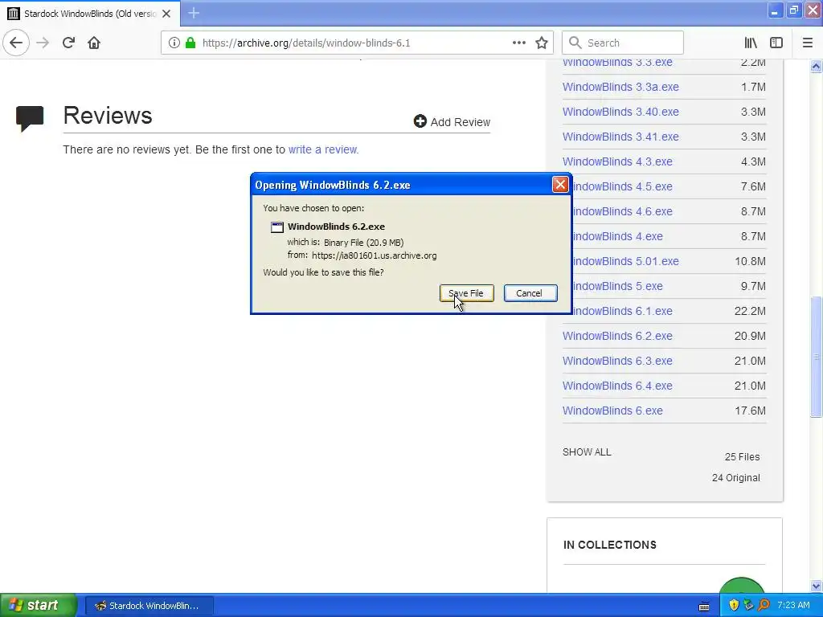
Task: Expand the file list with SHOW ALL
Action: point(587,452)
